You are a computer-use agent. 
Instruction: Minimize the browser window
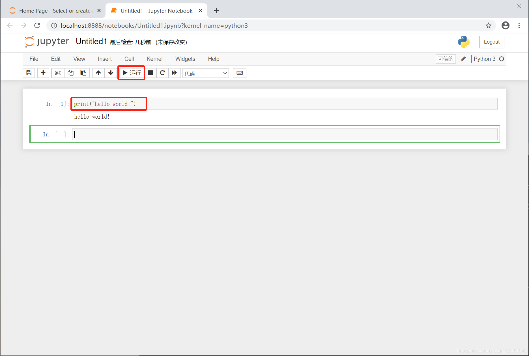[480, 6]
